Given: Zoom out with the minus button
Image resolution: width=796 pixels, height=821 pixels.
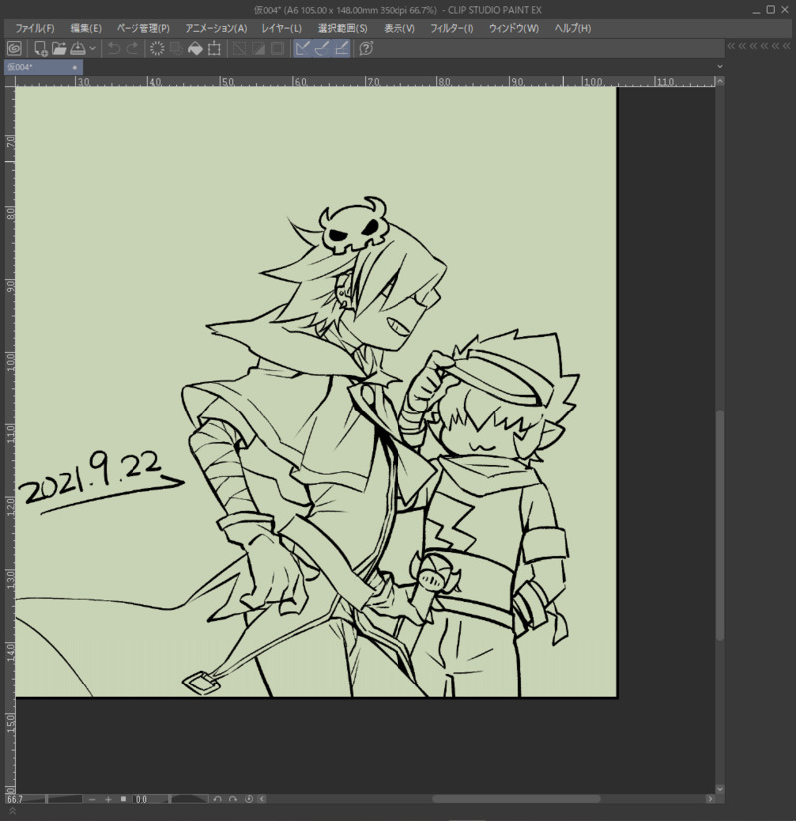Looking at the screenshot, I should [x=92, y=799].
